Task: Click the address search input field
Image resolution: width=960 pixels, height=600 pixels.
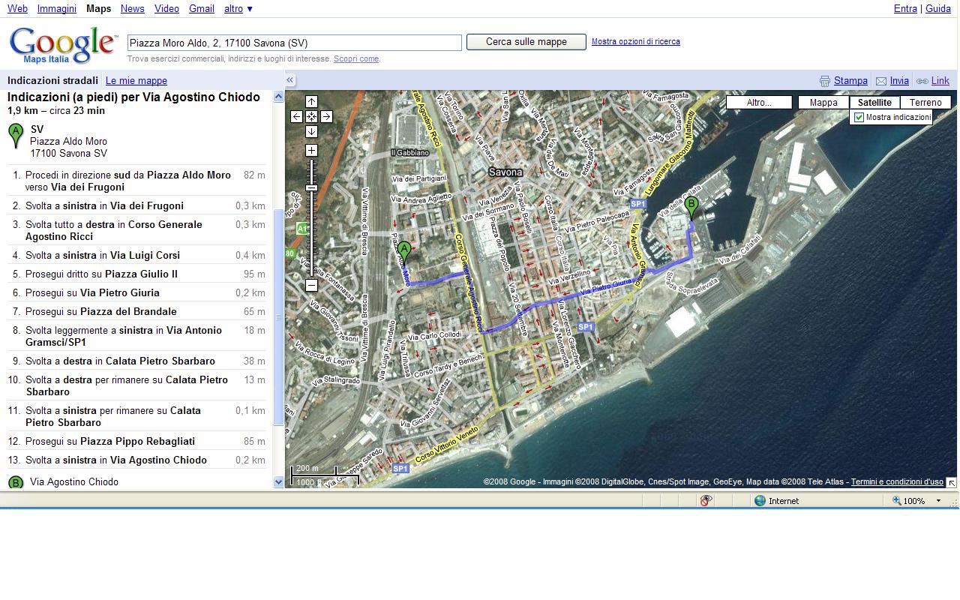Action: (294, 43)
